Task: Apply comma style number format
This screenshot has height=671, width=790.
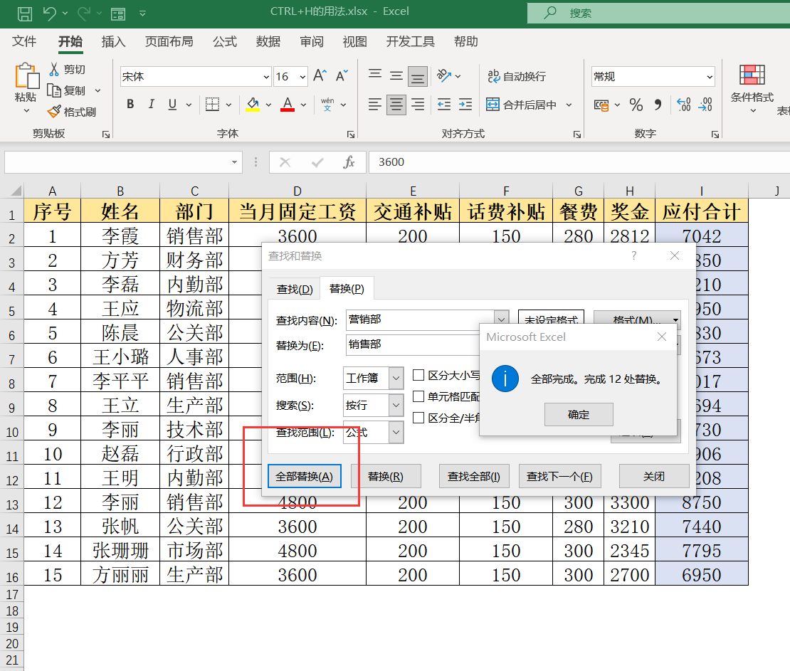Action: 658,105
